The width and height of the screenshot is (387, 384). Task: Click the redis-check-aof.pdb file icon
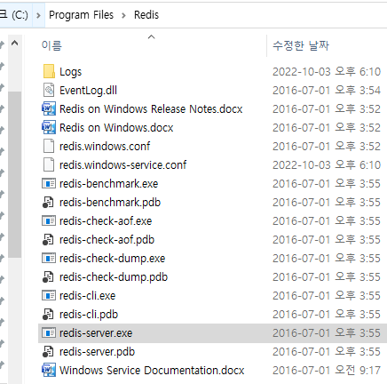click(x=48, y=240)
